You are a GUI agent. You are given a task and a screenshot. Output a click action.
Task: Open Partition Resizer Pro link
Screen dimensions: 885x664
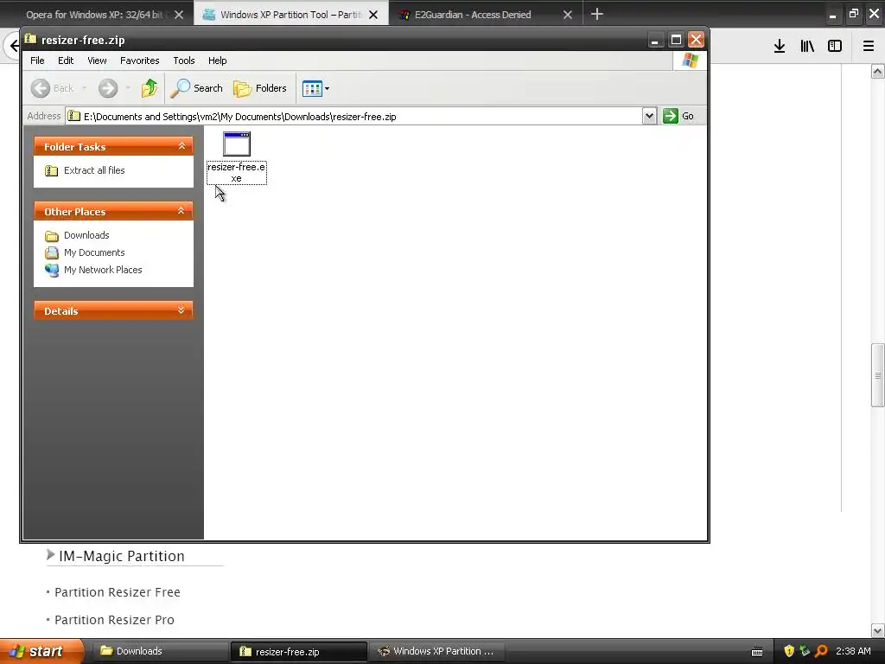click(x=115, y=620)
